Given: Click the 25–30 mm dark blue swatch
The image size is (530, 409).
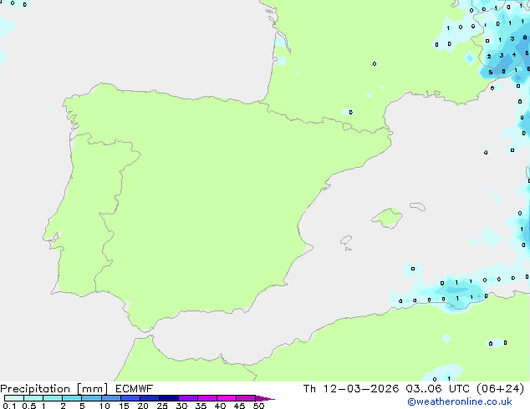Looking at the screenshot, I should point(169,398).
